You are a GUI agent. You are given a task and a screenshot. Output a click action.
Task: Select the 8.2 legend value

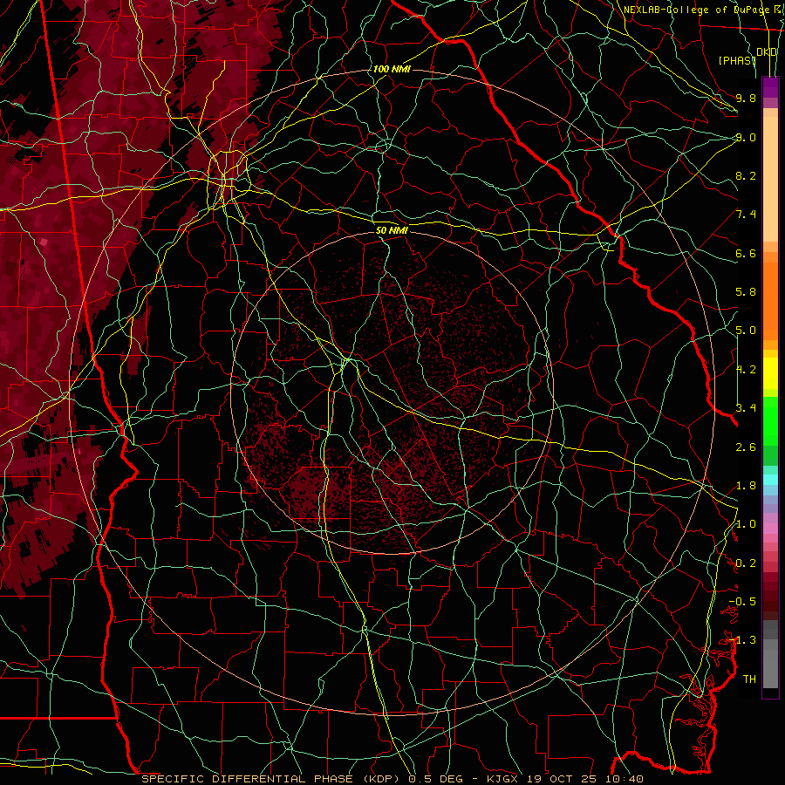(x=746, y=175)
